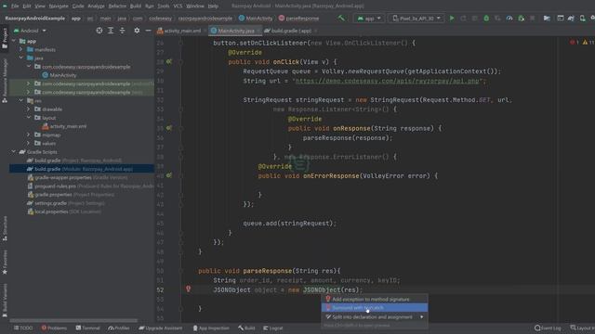The width and height of the screenshot is (595, 334).
Task: Click the parseResponse breadcrumb in navigation bar
Action: tap(298, 19)
